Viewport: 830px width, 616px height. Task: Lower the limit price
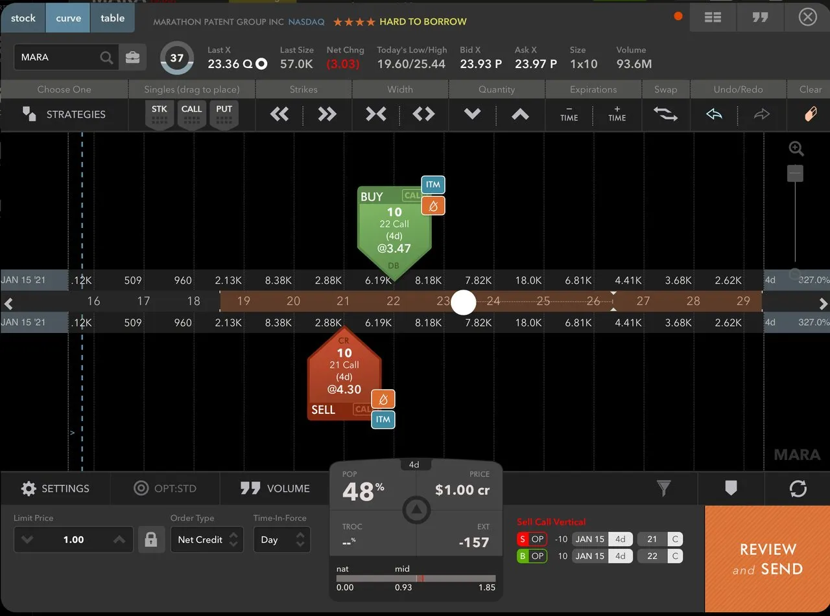pos(27,540)
